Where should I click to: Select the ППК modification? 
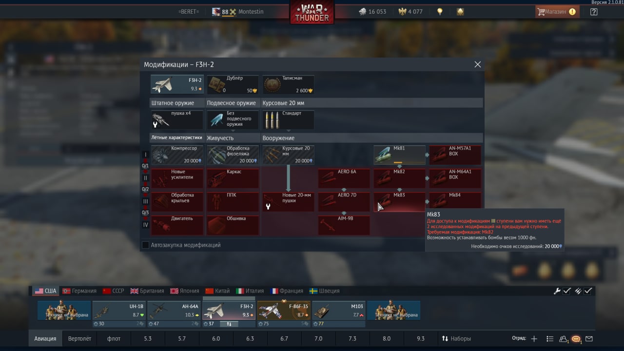tap(233, 202)
